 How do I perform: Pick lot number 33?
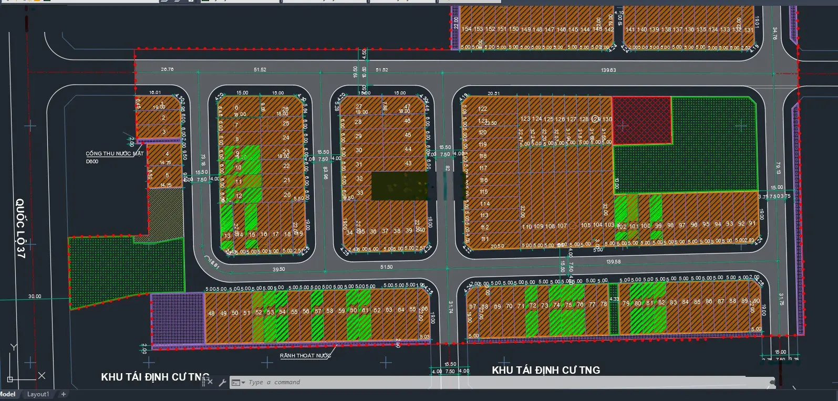[360, 193]
